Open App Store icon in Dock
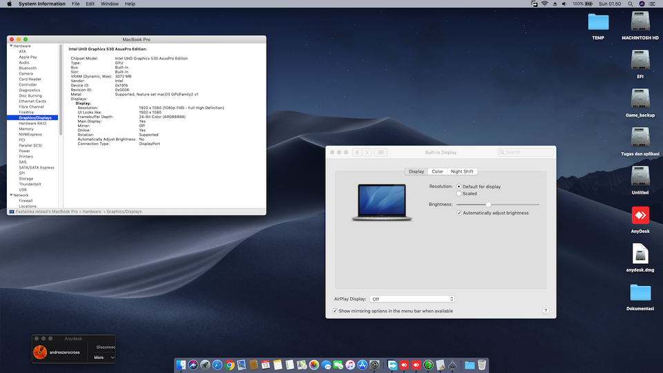 (363, 365)
